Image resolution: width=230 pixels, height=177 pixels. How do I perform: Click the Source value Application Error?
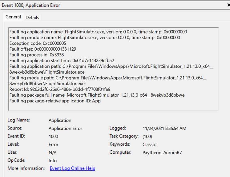65,128
